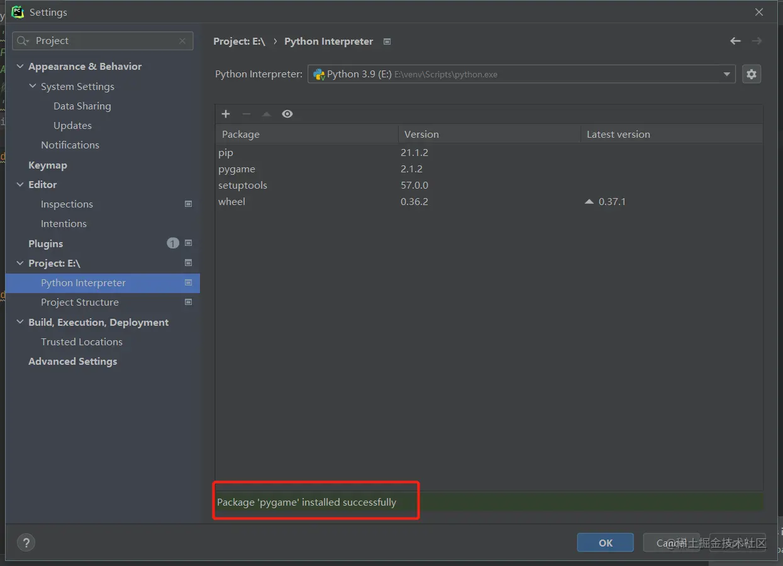Select Data Sharing settings
This screenshot has height=566, width=783.
[x=82, y=106]
